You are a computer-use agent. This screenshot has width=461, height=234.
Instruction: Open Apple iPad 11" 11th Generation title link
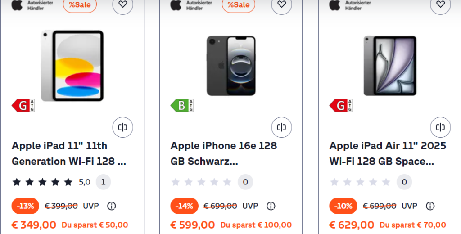point(68,153)
